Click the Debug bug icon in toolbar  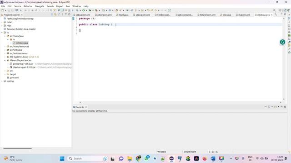click(x=77, y=10)
